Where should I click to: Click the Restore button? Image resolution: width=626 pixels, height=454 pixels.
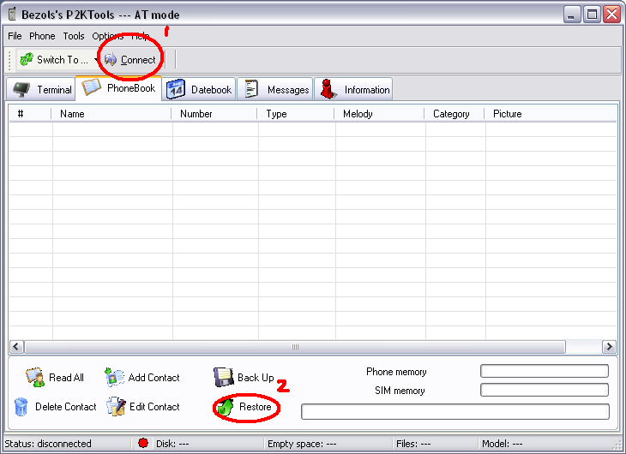coord(244,407)
